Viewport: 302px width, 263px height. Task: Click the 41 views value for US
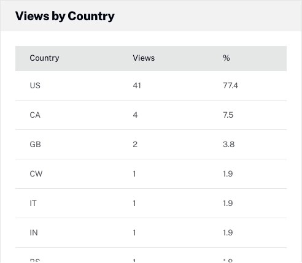point(137,86)
